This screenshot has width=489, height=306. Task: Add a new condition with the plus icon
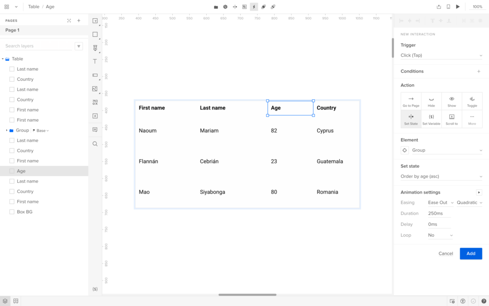click(479, 71)
